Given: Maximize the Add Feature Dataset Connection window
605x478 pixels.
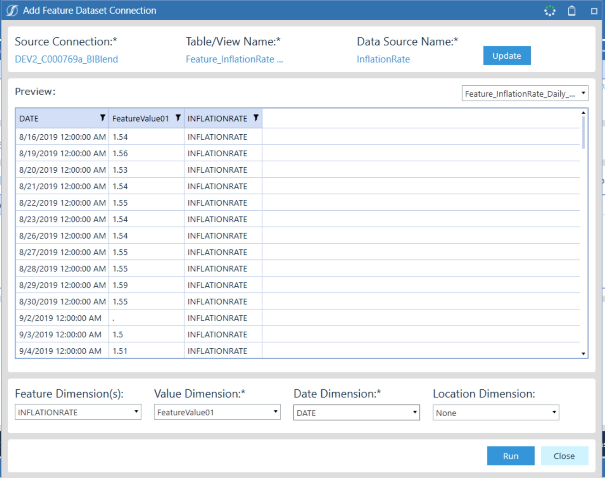Looking at the screenshot, I should [594, 11].
